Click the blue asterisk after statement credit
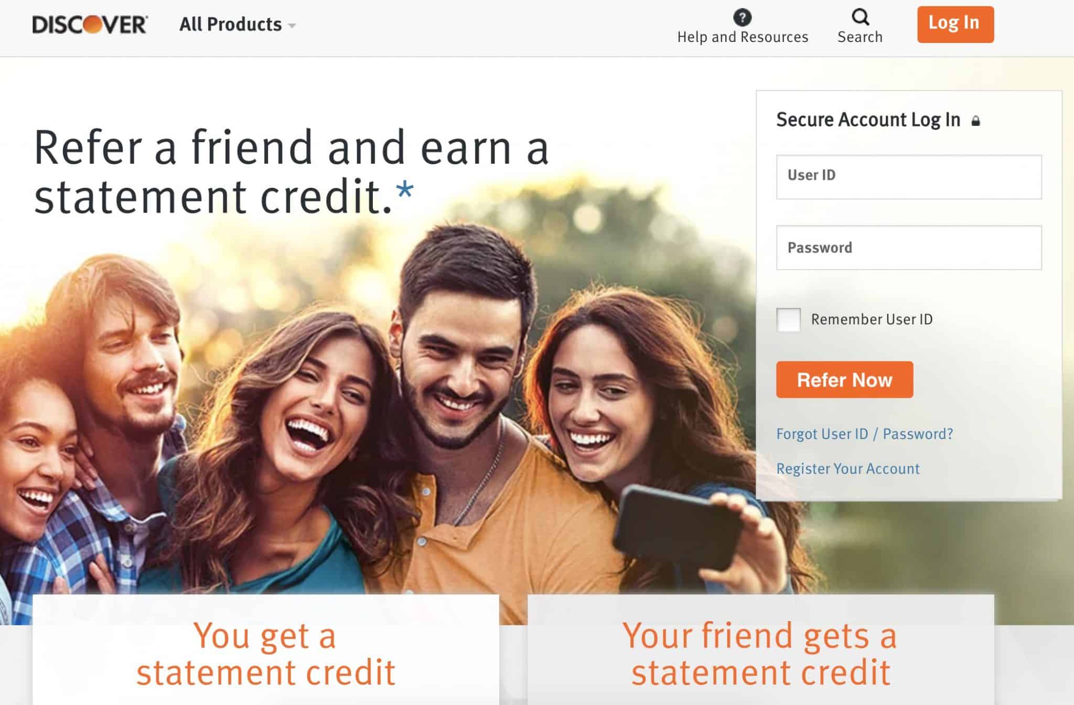 405,190
